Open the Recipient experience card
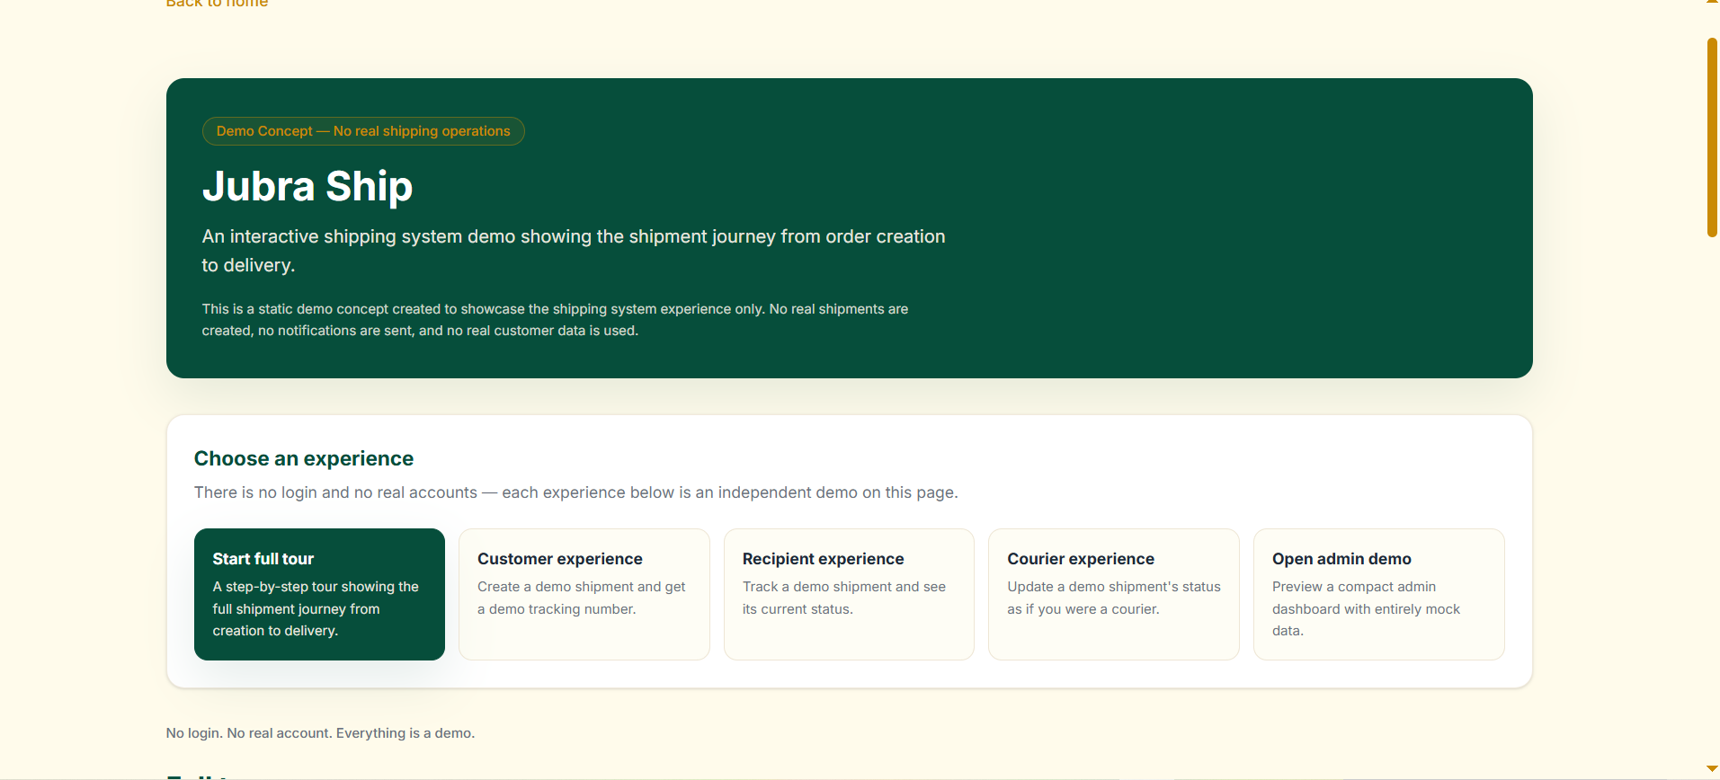This screenshot has height=780, width=1720. click(x=849, y=594)
